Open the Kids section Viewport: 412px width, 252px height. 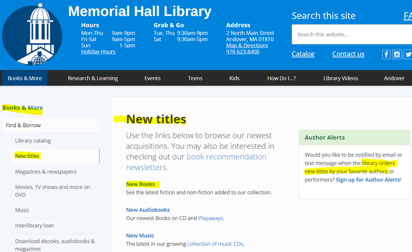(234, 78)
